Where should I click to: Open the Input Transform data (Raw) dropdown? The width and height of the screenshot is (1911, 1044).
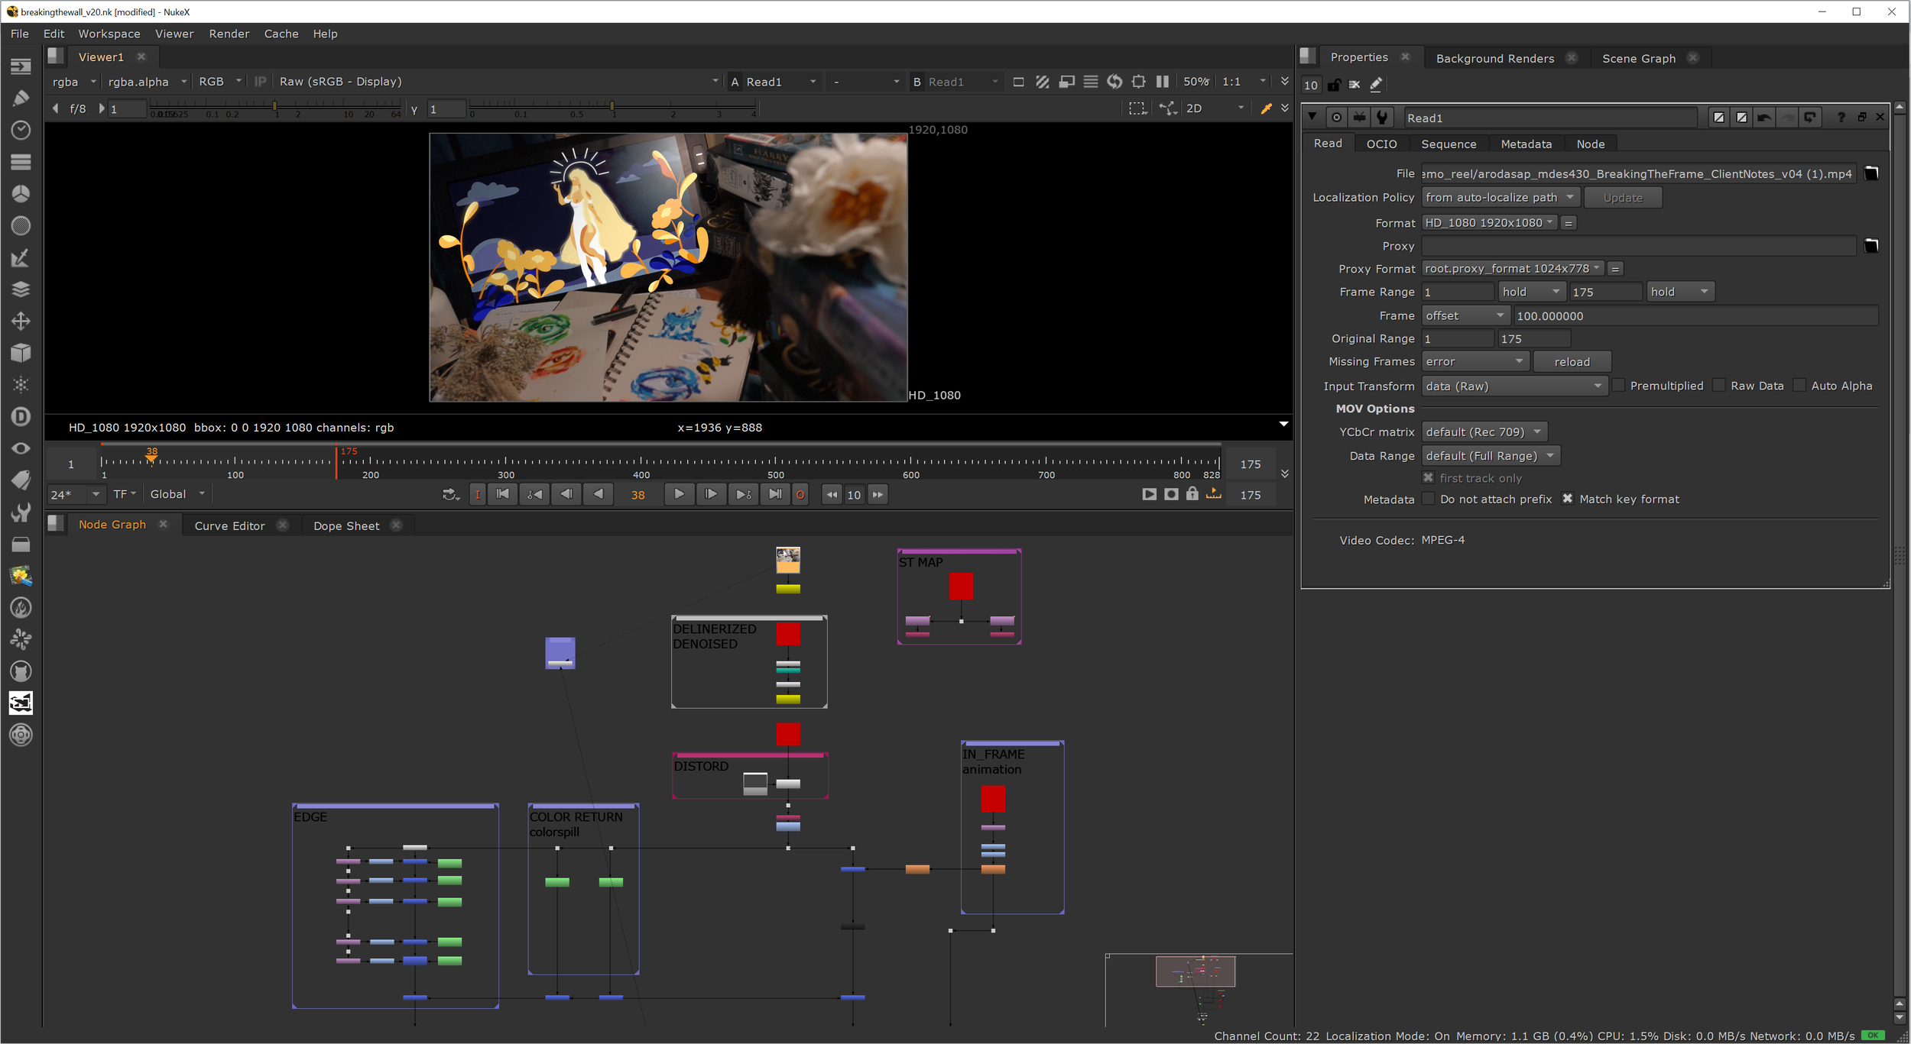point(1514,386)
